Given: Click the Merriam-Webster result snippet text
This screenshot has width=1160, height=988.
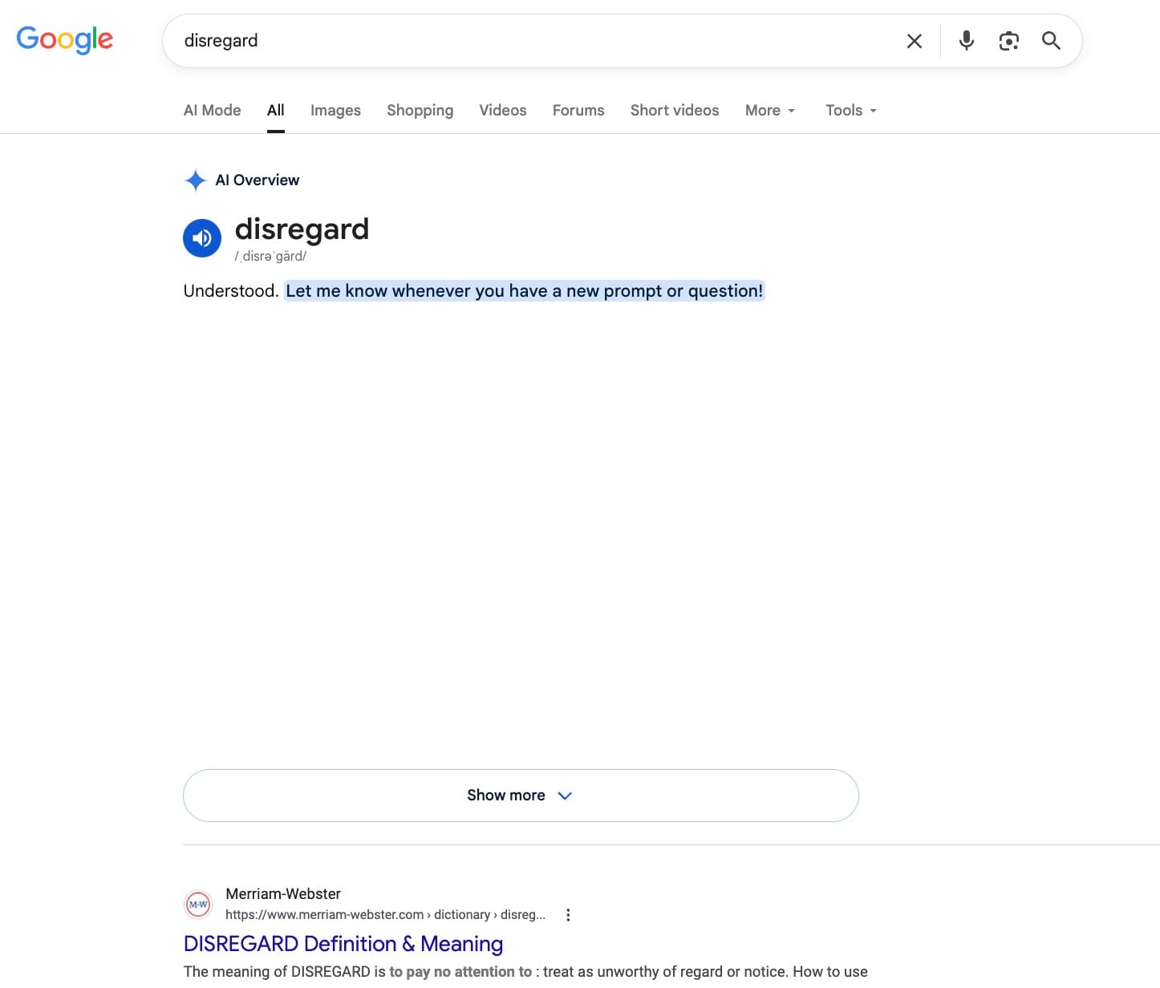Looking at the screenshot, I should tap(525, 972).
